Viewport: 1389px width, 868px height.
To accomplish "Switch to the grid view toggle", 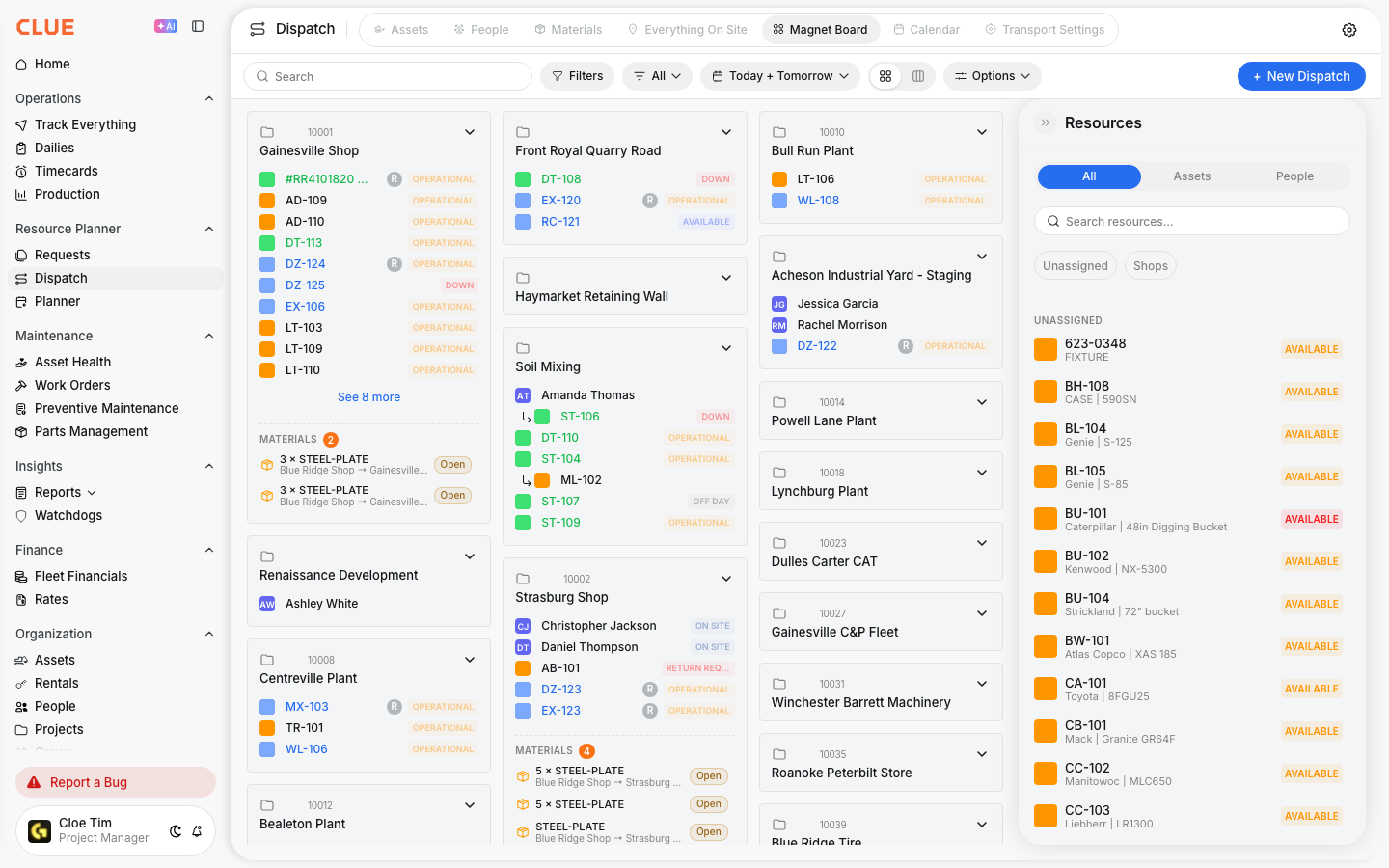I will (885, 76).
